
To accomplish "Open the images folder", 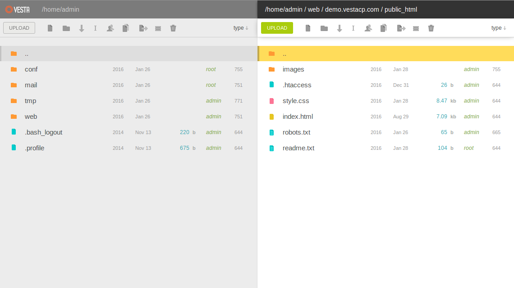I will tap(294, 69).
